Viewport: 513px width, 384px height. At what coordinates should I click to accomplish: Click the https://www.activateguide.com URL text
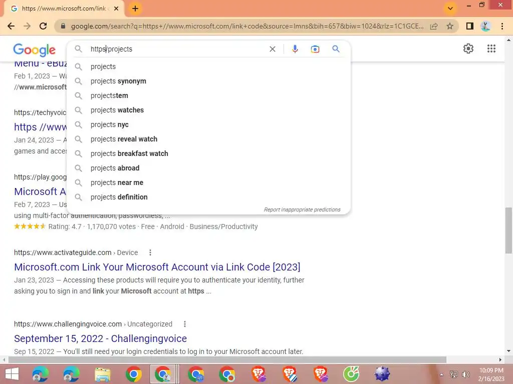pyautogui.click(x=63, y=252)
